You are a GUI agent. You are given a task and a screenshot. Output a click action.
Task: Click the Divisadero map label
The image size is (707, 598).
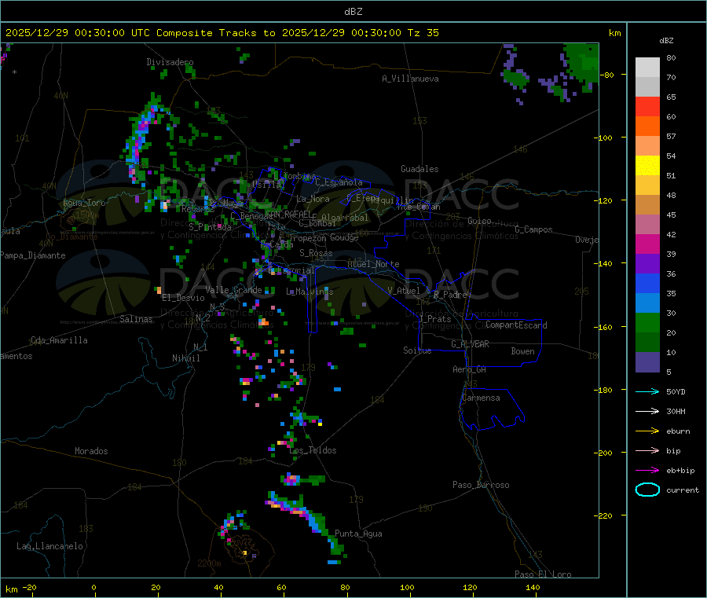(170, 62)
